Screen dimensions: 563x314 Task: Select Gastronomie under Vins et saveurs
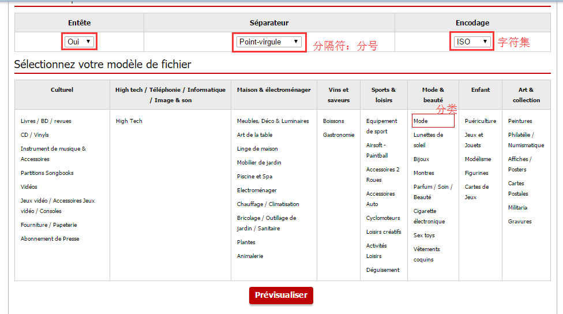tap(339, 135)
